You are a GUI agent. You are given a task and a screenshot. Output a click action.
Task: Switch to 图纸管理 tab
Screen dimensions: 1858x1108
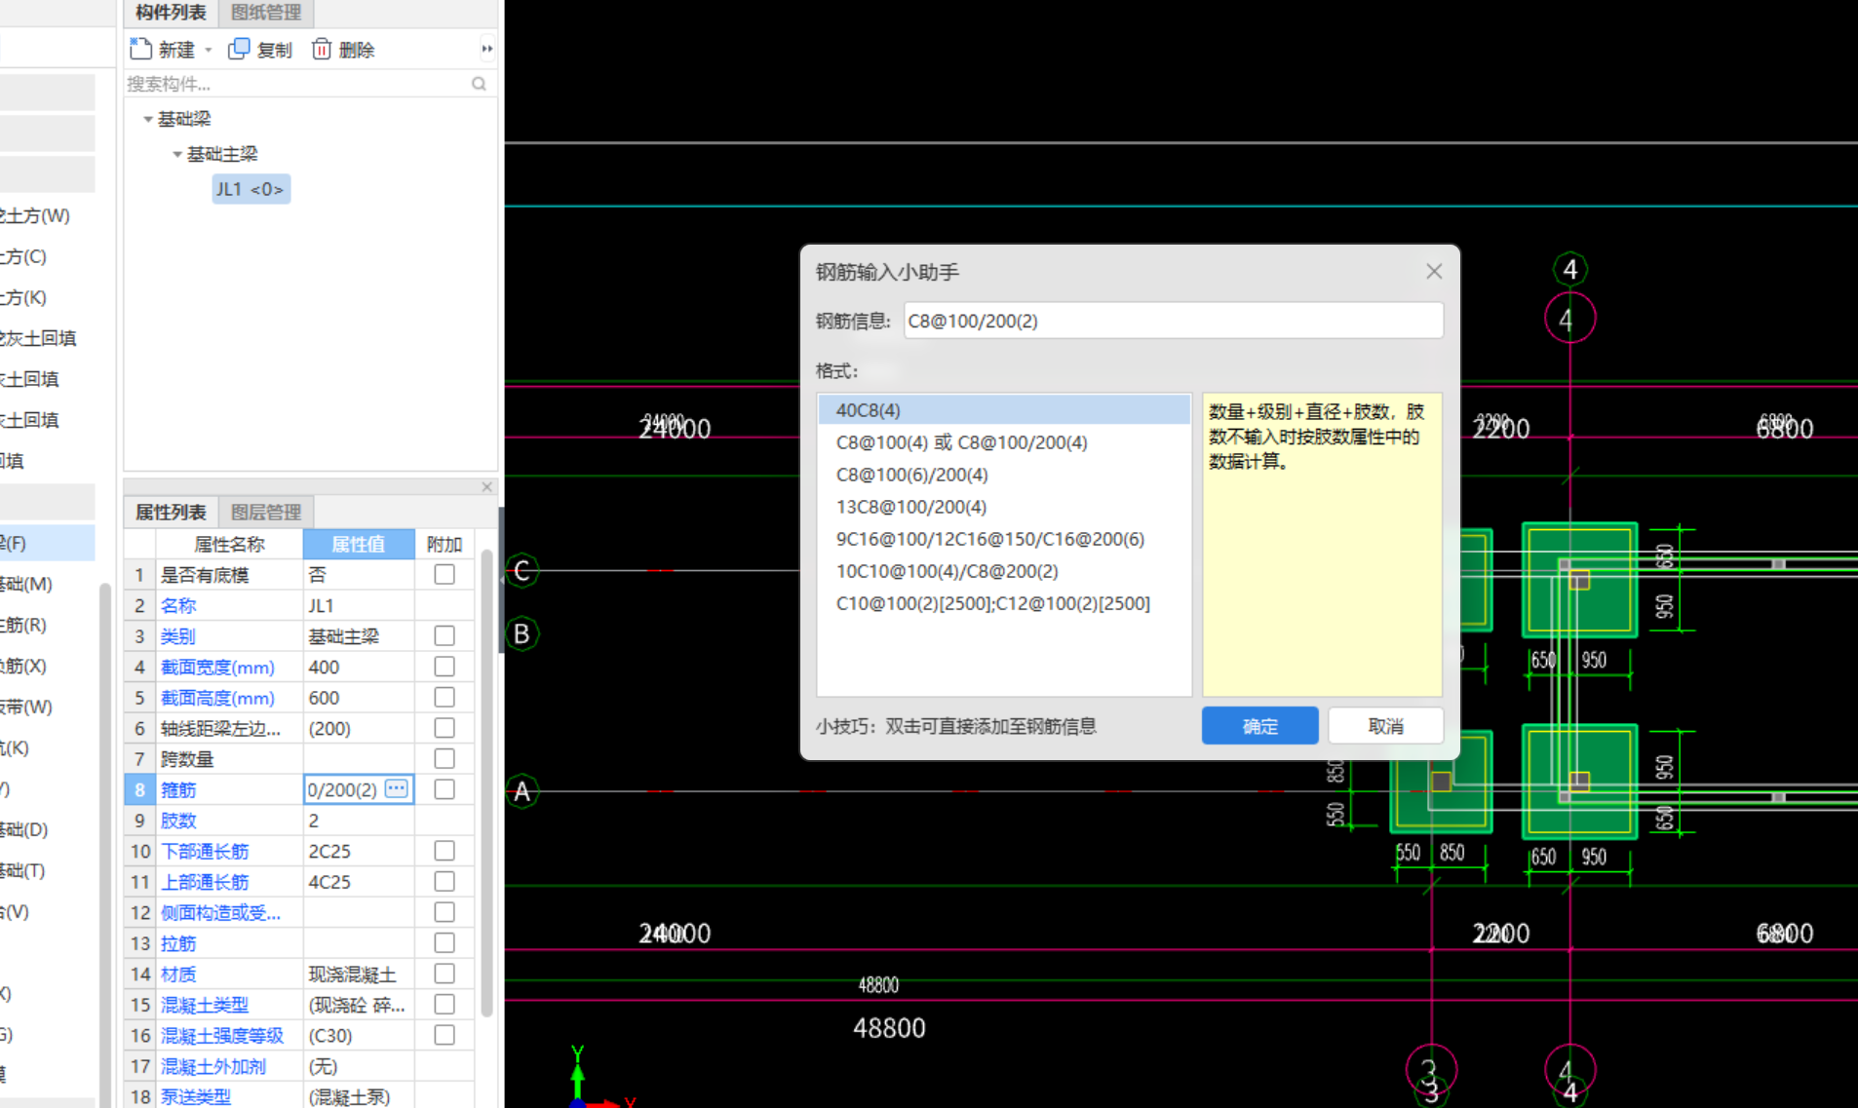tap(266, 13)
